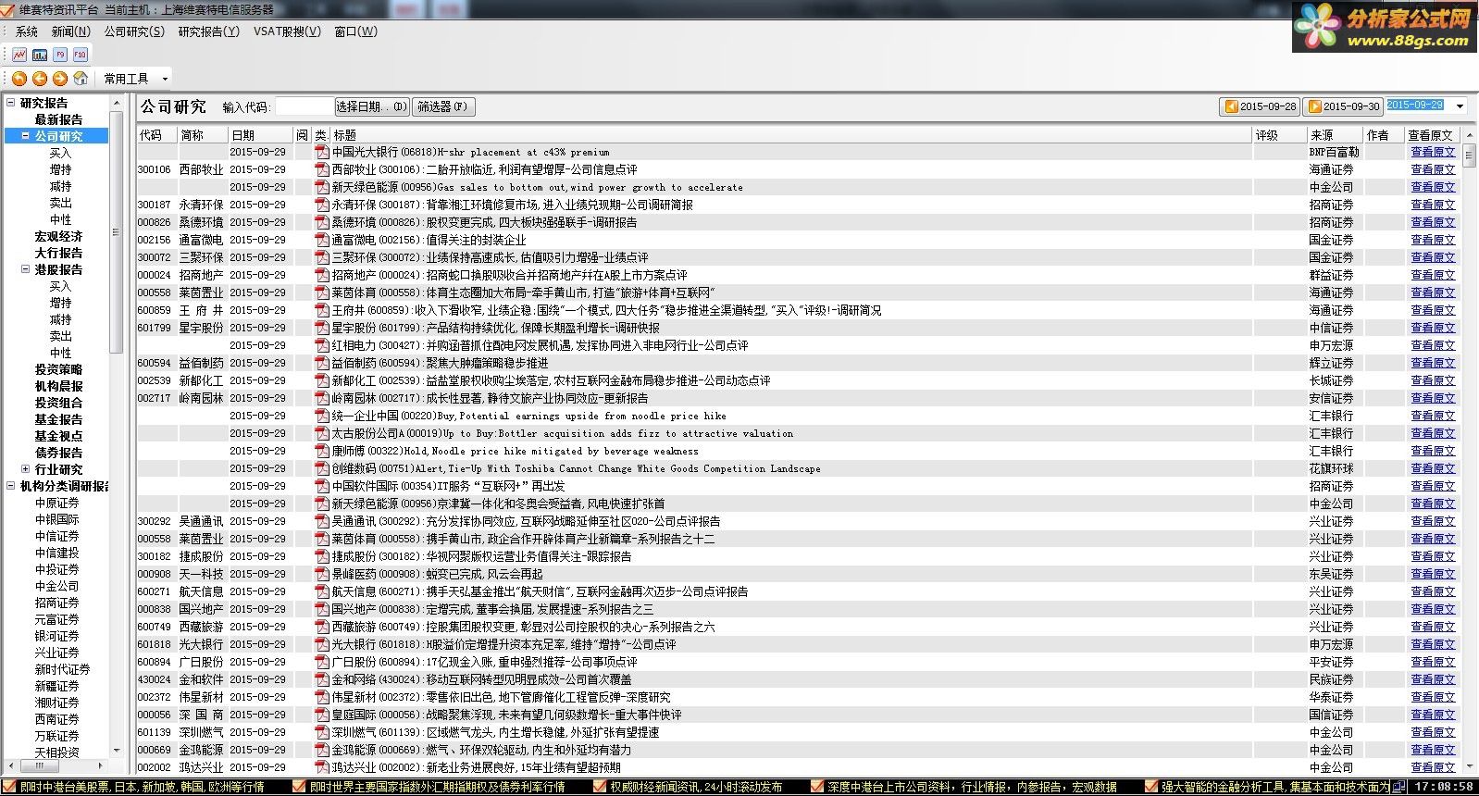Click envelope icon before 强大智能的金融分析工具 ticker
This screenshot has height=796, width=1479.
tap(1152, 787)
